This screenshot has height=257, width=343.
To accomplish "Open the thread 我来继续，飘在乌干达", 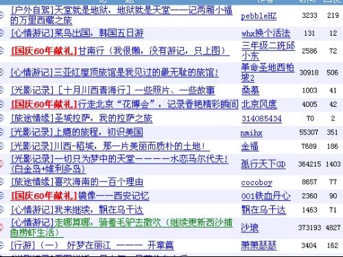I will coord(77,210).
